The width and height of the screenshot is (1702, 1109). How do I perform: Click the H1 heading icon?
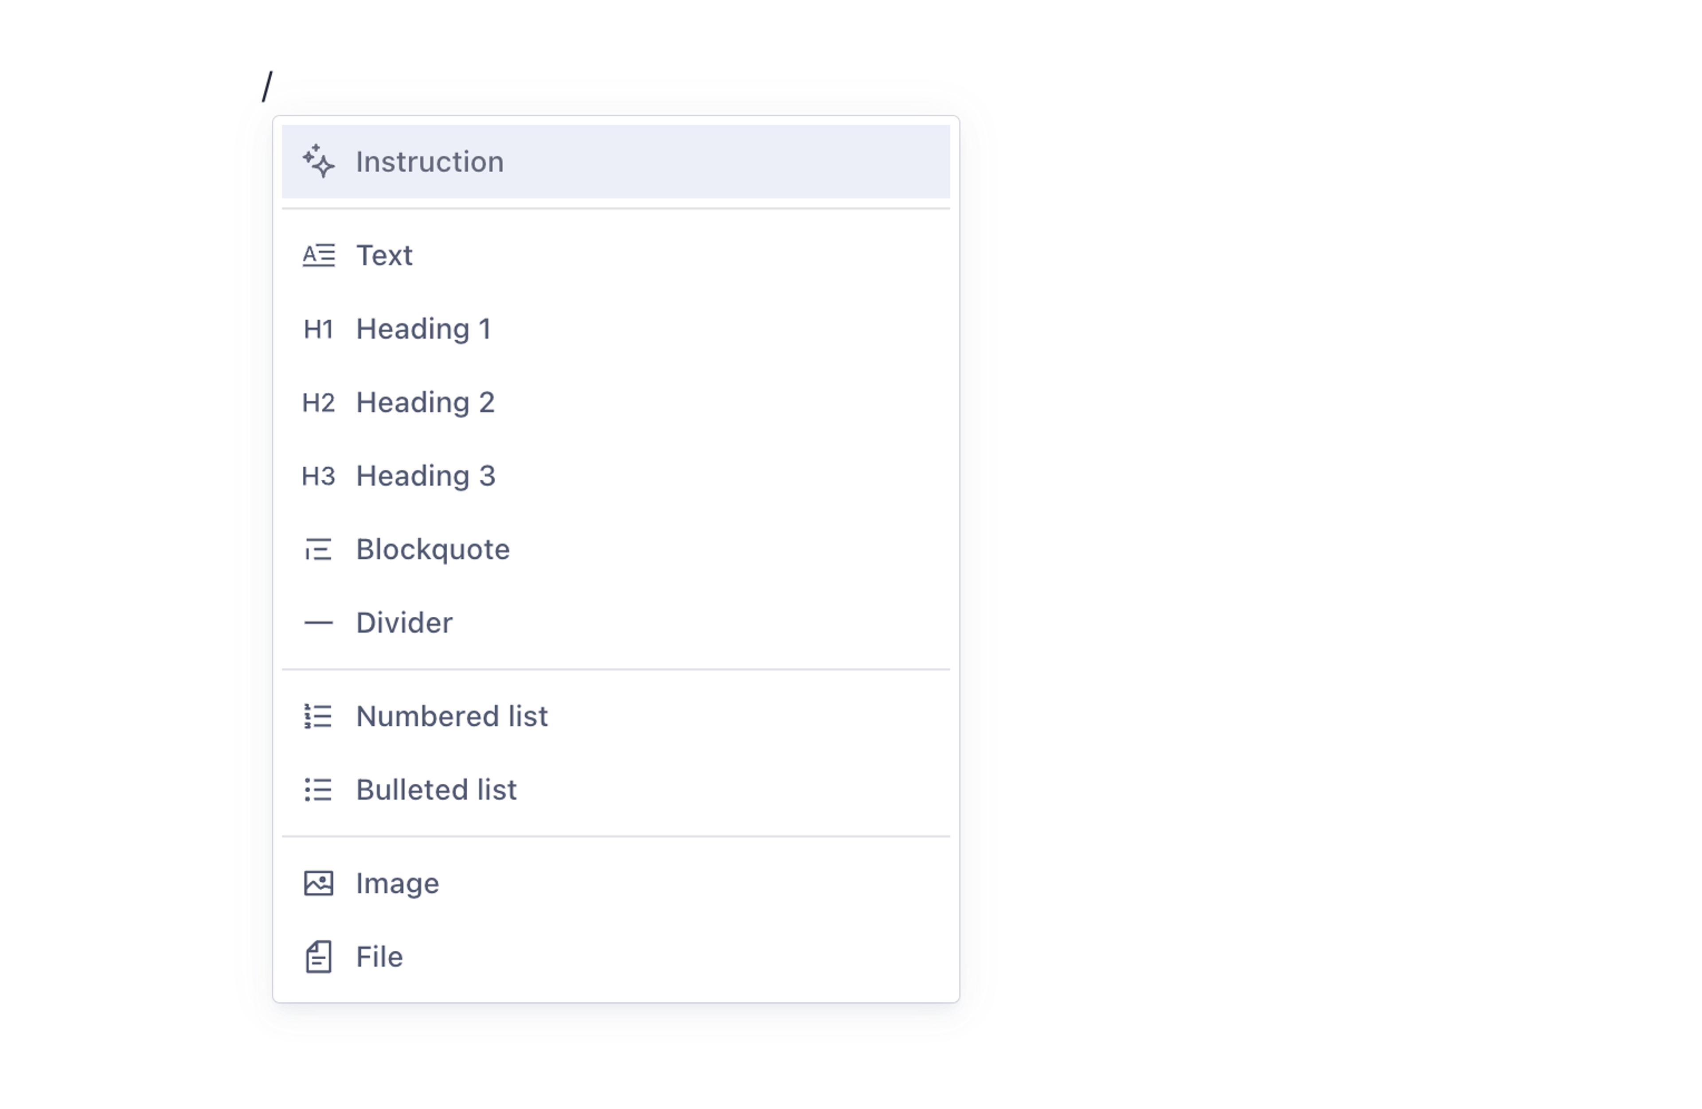[x=318, y=330]
